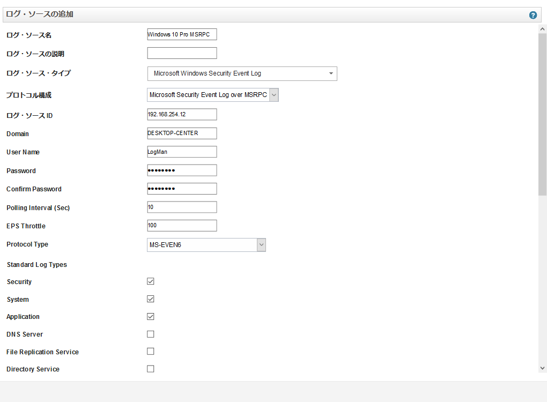Click the User Name field LogMan
The image size is (547, 402).
pyautogui.click(x=182, y=152)
